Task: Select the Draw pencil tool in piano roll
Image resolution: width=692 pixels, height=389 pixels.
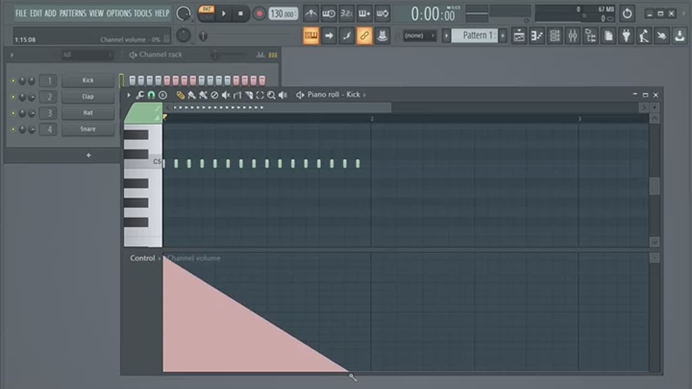Action: pyautogui.click(x=181, y=95)
